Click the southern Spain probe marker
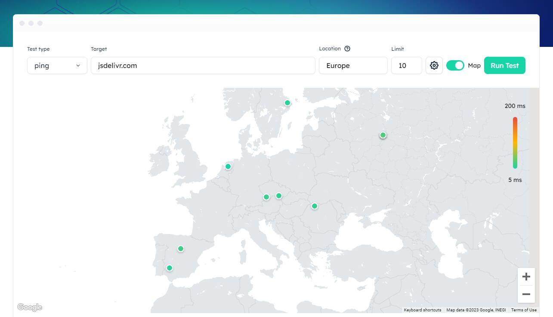Screen dimensions: 553x317 pos(170,268)
